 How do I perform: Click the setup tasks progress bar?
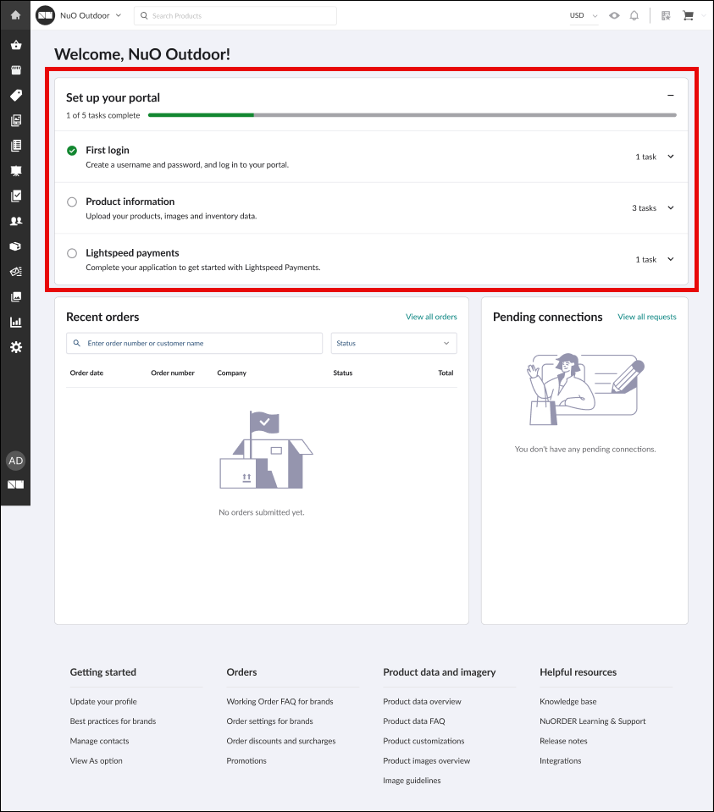click(412, 114)
